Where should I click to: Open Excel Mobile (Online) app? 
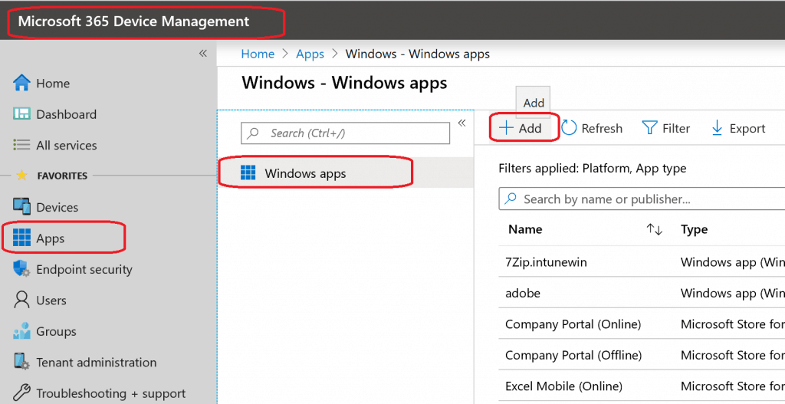642,386
